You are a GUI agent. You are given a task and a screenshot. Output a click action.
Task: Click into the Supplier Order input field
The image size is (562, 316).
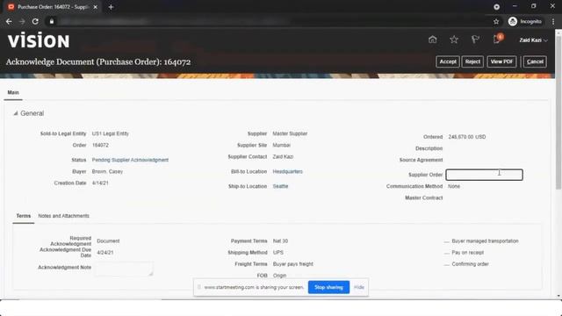pyautogui.click(x=484, y=175)
